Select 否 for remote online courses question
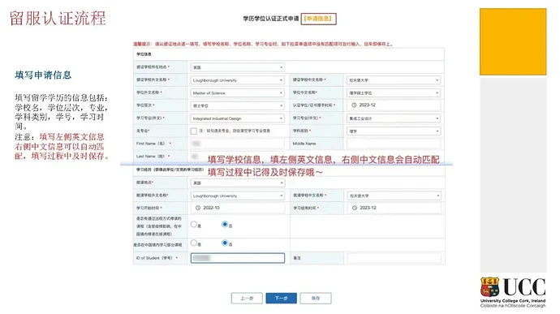 (x=225, y=224)
